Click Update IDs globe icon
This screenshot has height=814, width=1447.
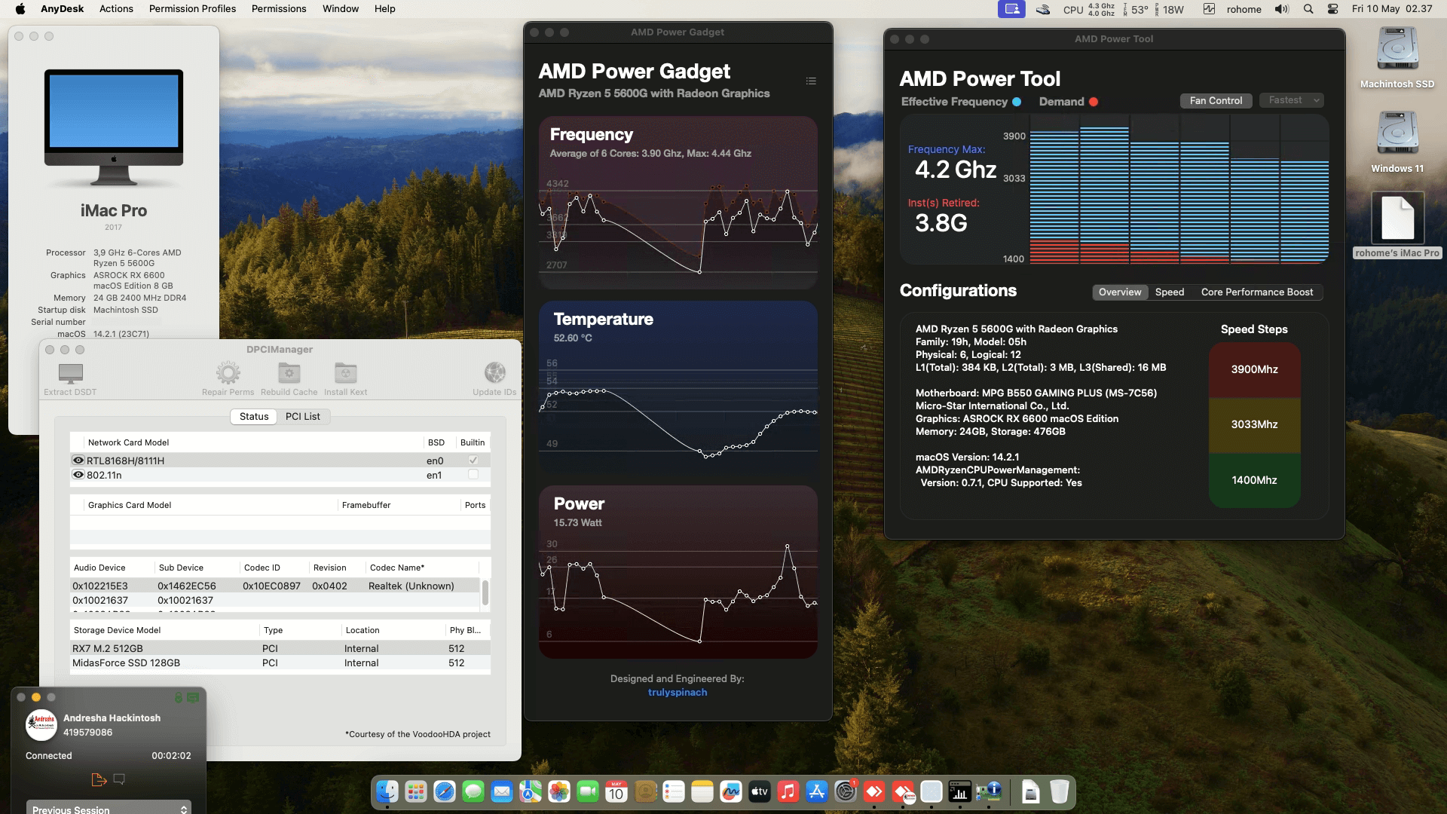(494, 373)
